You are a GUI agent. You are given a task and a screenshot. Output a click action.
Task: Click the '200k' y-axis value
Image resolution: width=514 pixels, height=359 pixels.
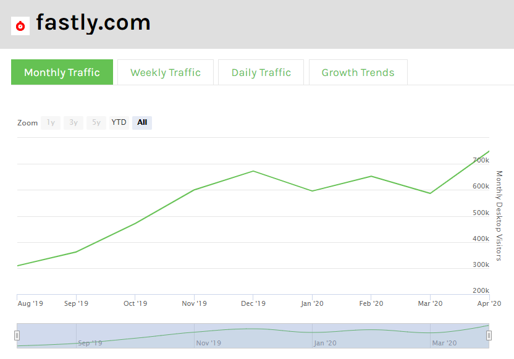pos(481,290)
